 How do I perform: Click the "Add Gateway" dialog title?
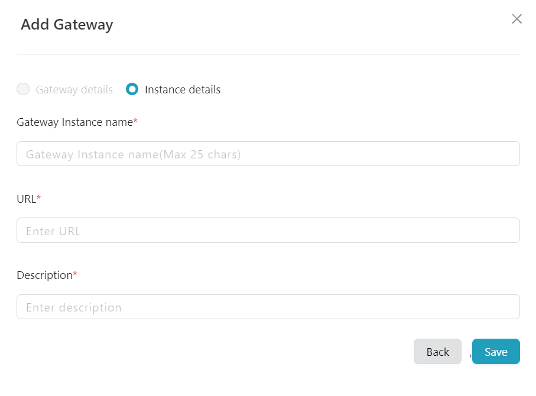point(67,24)
